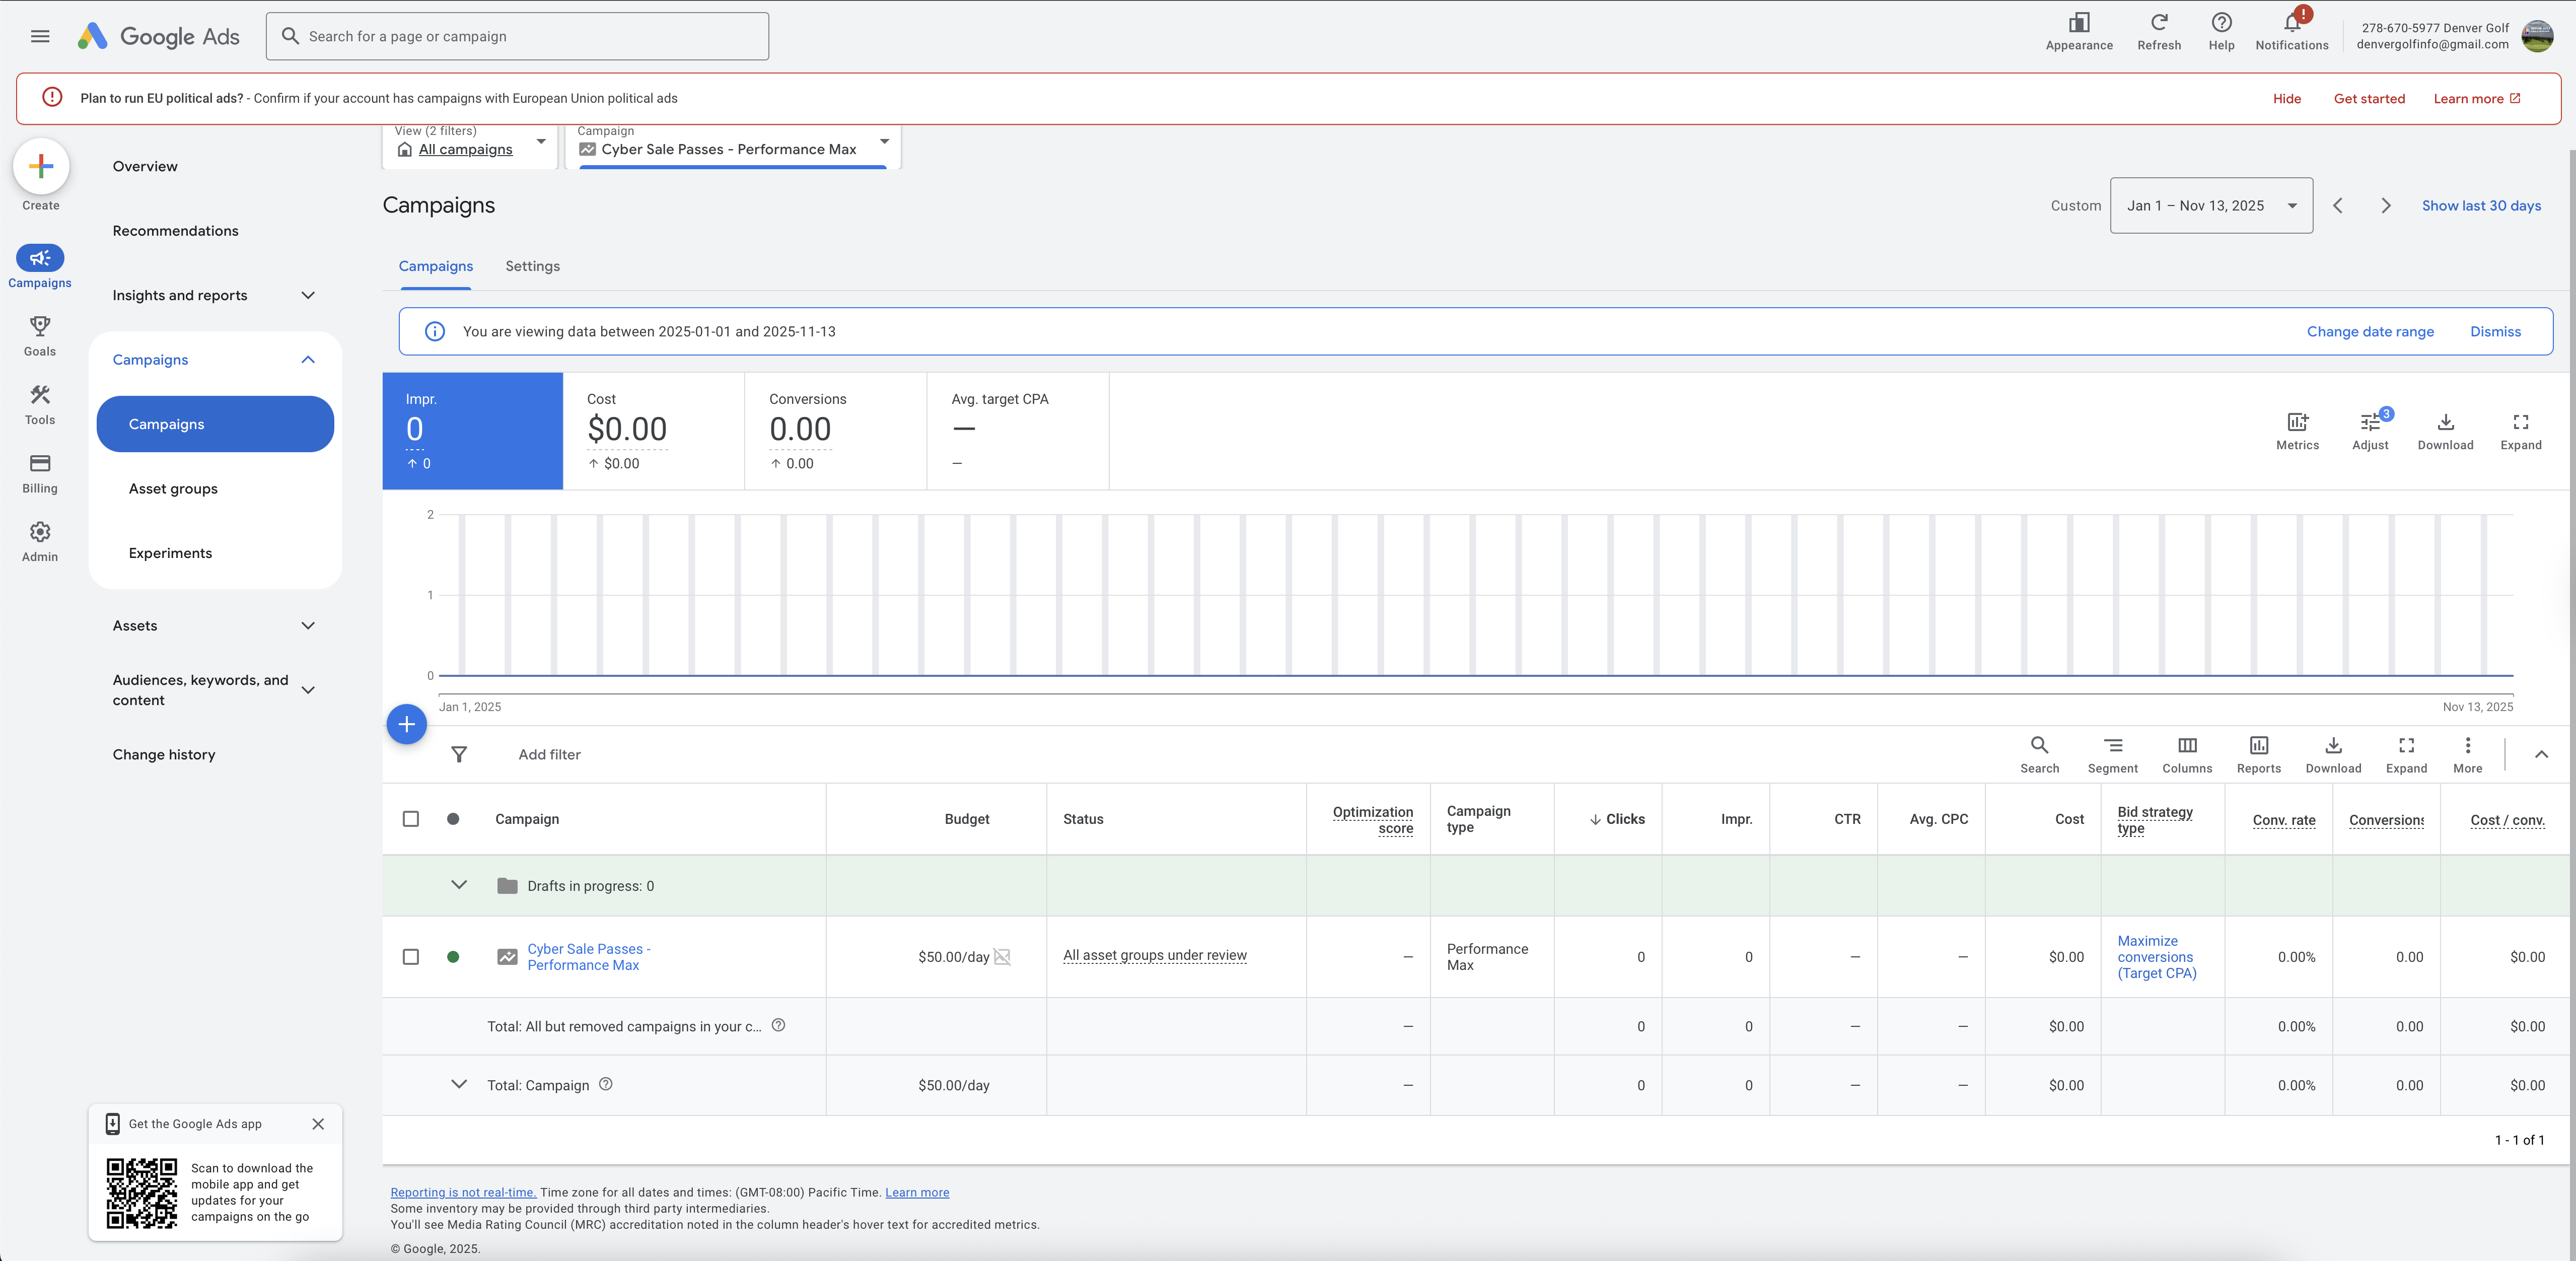This screenshot has width=2576, height=1261.
Task: Click Change date range link
Action: tap(2370, 332)
